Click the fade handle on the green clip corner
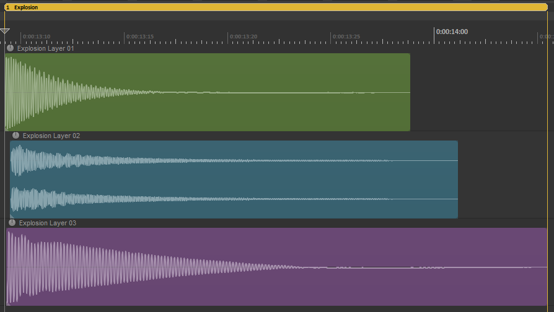 [7, 129]
